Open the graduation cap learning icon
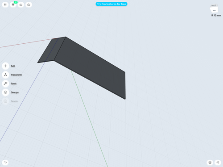 13,4
